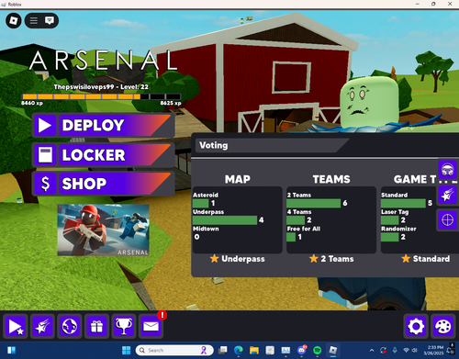Open the widgets icon at taskbar left
The width and height of the screenshot is (459, 359).
tap(11, 350)
